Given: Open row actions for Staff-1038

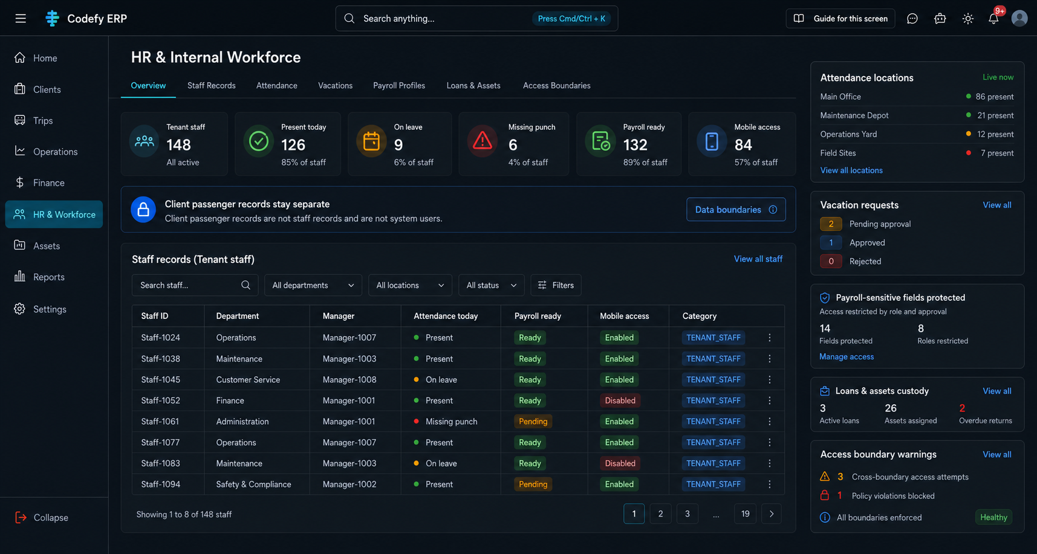Looking at the screenshot, I should click(x=770, y=359).
